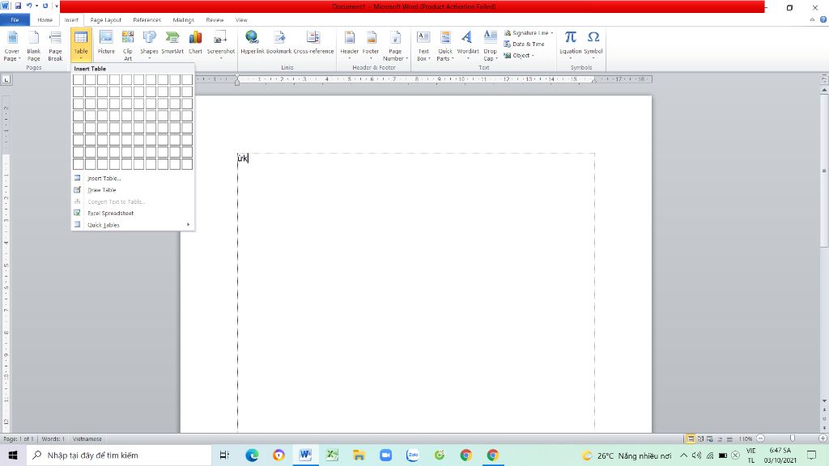Screen dimensions: 829x466
Task: Switch to the Page Layout tab
Action: coord(106,20)
